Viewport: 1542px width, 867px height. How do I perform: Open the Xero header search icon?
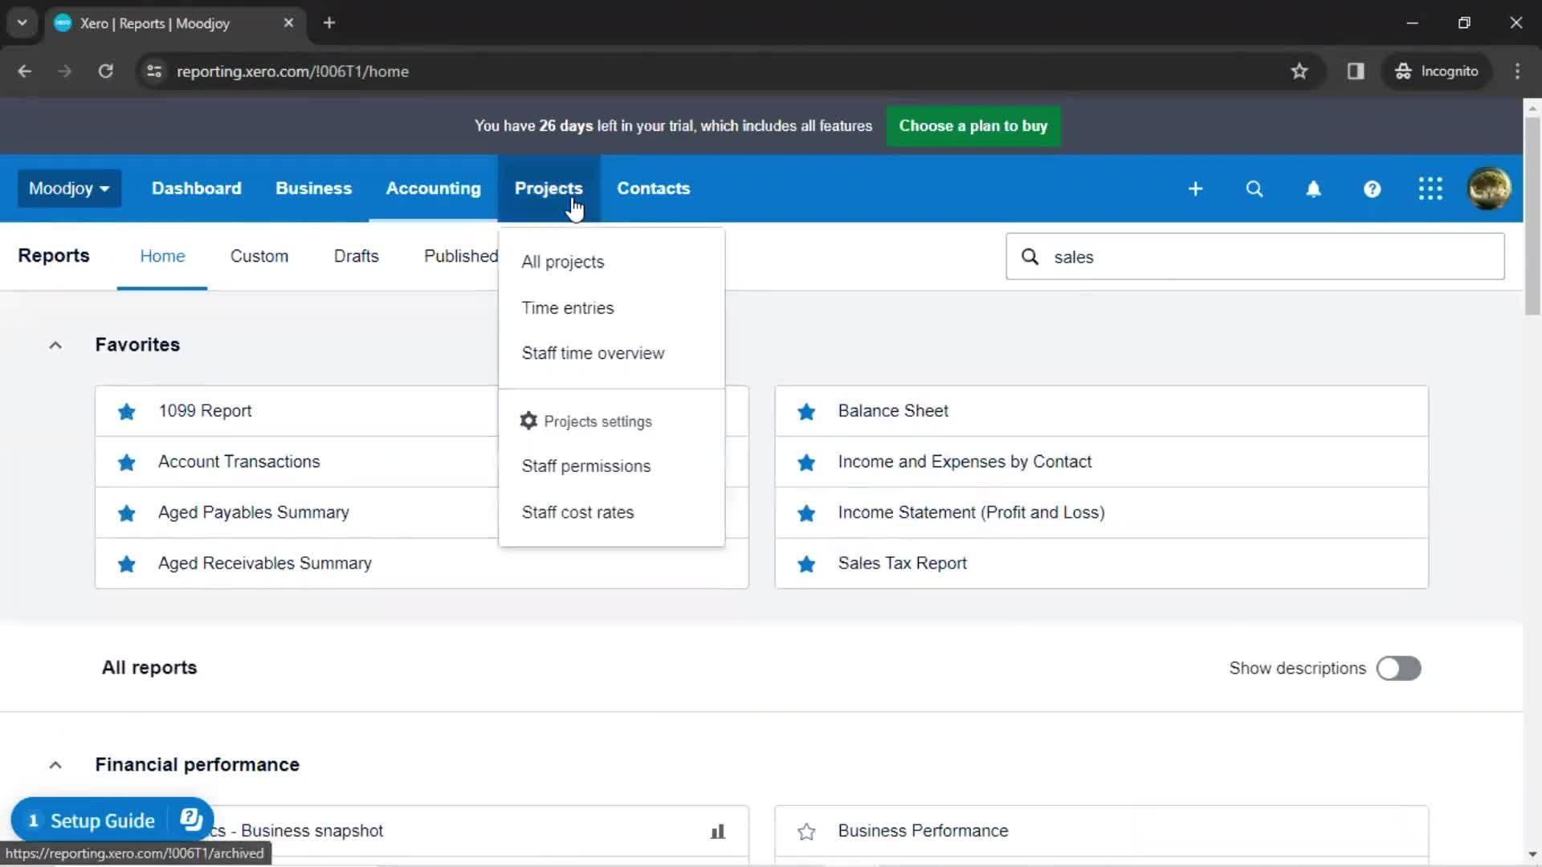point(1254,189)
